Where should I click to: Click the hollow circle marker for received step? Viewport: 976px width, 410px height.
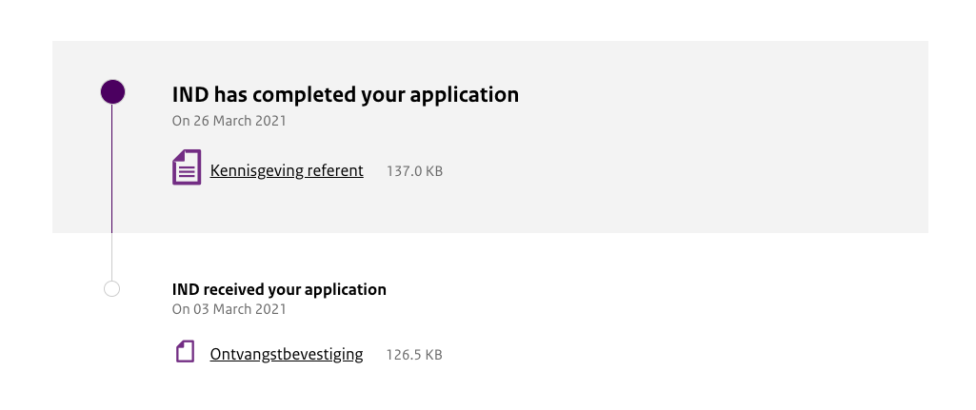111,288
